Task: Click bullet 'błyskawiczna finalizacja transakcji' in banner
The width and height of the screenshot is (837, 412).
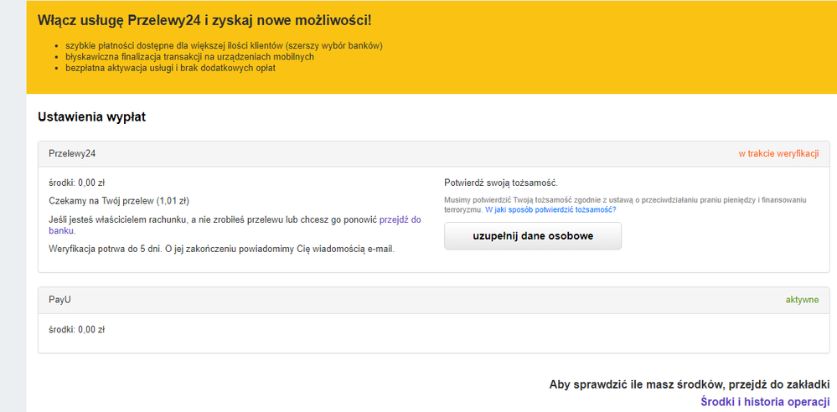Action: pos(189,57)
